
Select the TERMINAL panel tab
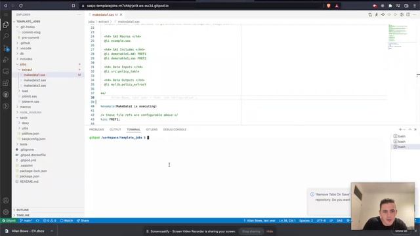[x=133, y=130]
